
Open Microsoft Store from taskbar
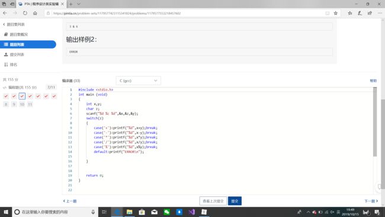point(142,212)
